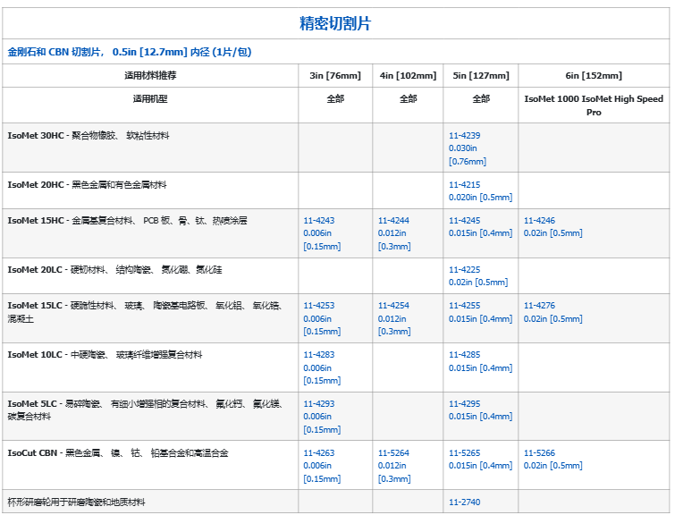Open product link 11-4239
Viewport: 675px width, 515px height.
pos(465,136)
